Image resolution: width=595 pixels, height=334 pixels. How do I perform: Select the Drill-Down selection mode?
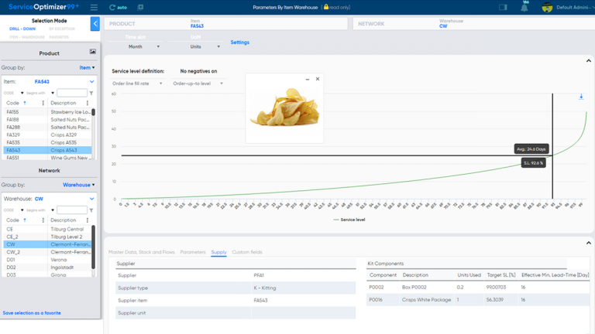[x=22, y=29]
